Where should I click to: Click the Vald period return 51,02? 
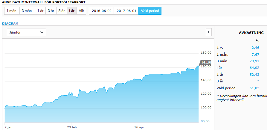click(254, 88)
